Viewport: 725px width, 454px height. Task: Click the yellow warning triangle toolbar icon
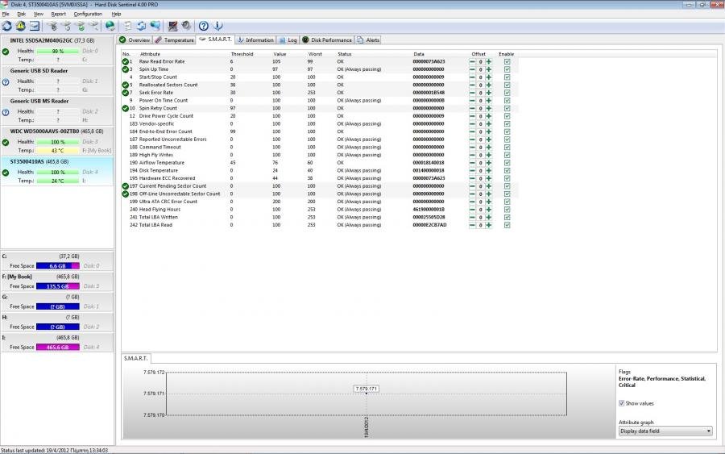coord(19,26)
